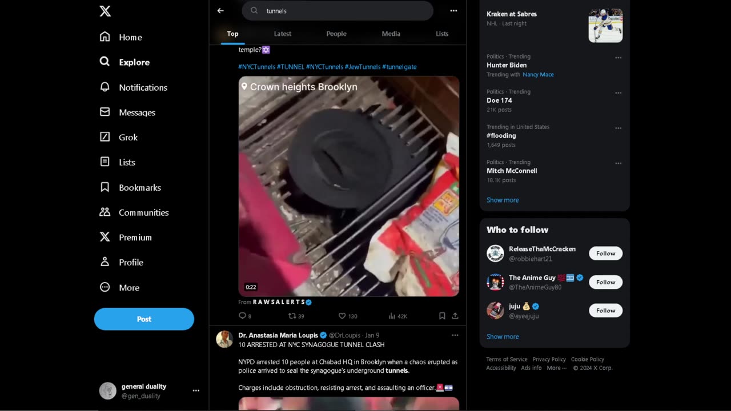
Task: Open Profile icon in sidebar
Action: [105, 262]
